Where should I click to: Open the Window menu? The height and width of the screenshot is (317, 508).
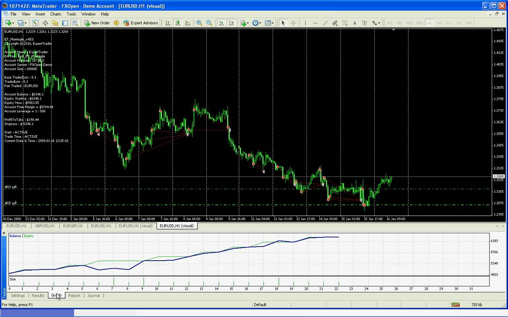click(x=88, y=14)
